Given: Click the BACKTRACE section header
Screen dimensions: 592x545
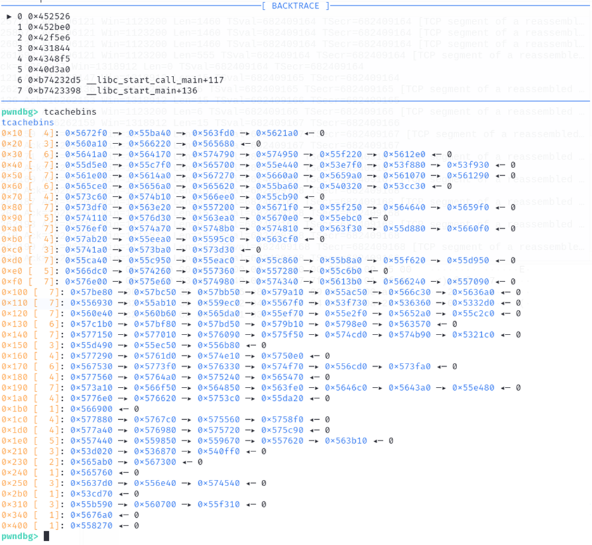Looking at the screenshot, I should pos(296,6).
